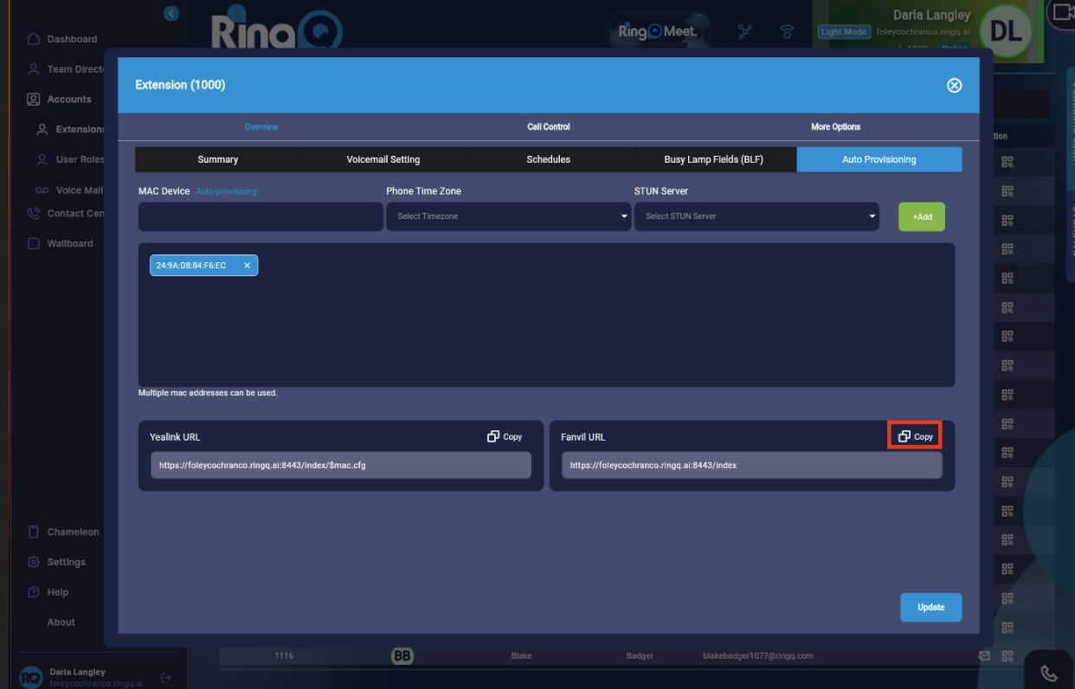Image resolution: width=1075 pixels, height=689 pixels.
Task: Copy the Fanvil URL
Action: 915,436
